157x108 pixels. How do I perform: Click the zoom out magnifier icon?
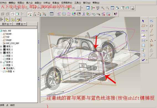(x=108, y=8)
